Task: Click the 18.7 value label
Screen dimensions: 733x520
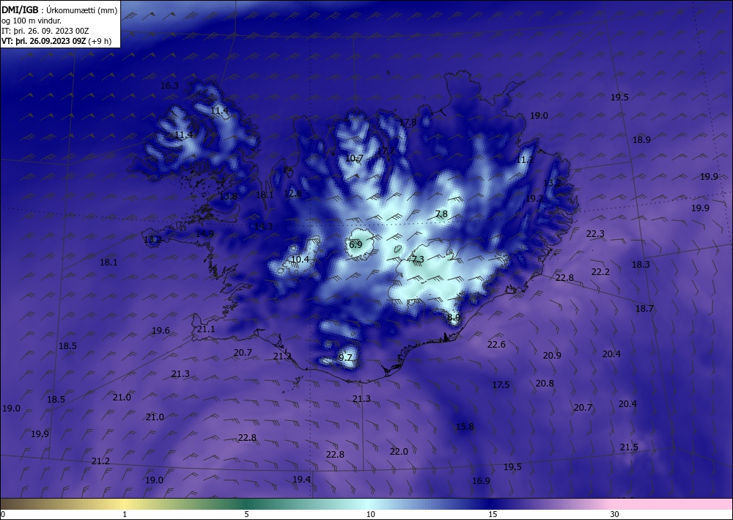Action: click(644, 308)
